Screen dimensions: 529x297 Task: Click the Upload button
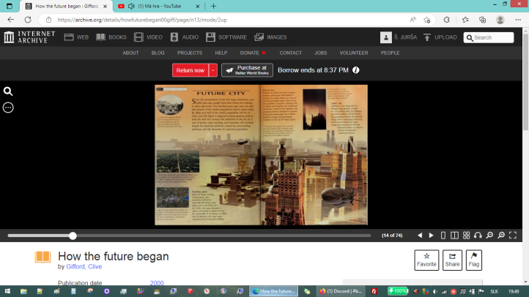point(440,37)
